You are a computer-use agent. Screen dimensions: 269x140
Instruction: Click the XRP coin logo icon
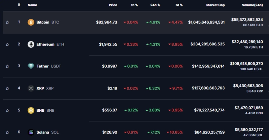31,88
